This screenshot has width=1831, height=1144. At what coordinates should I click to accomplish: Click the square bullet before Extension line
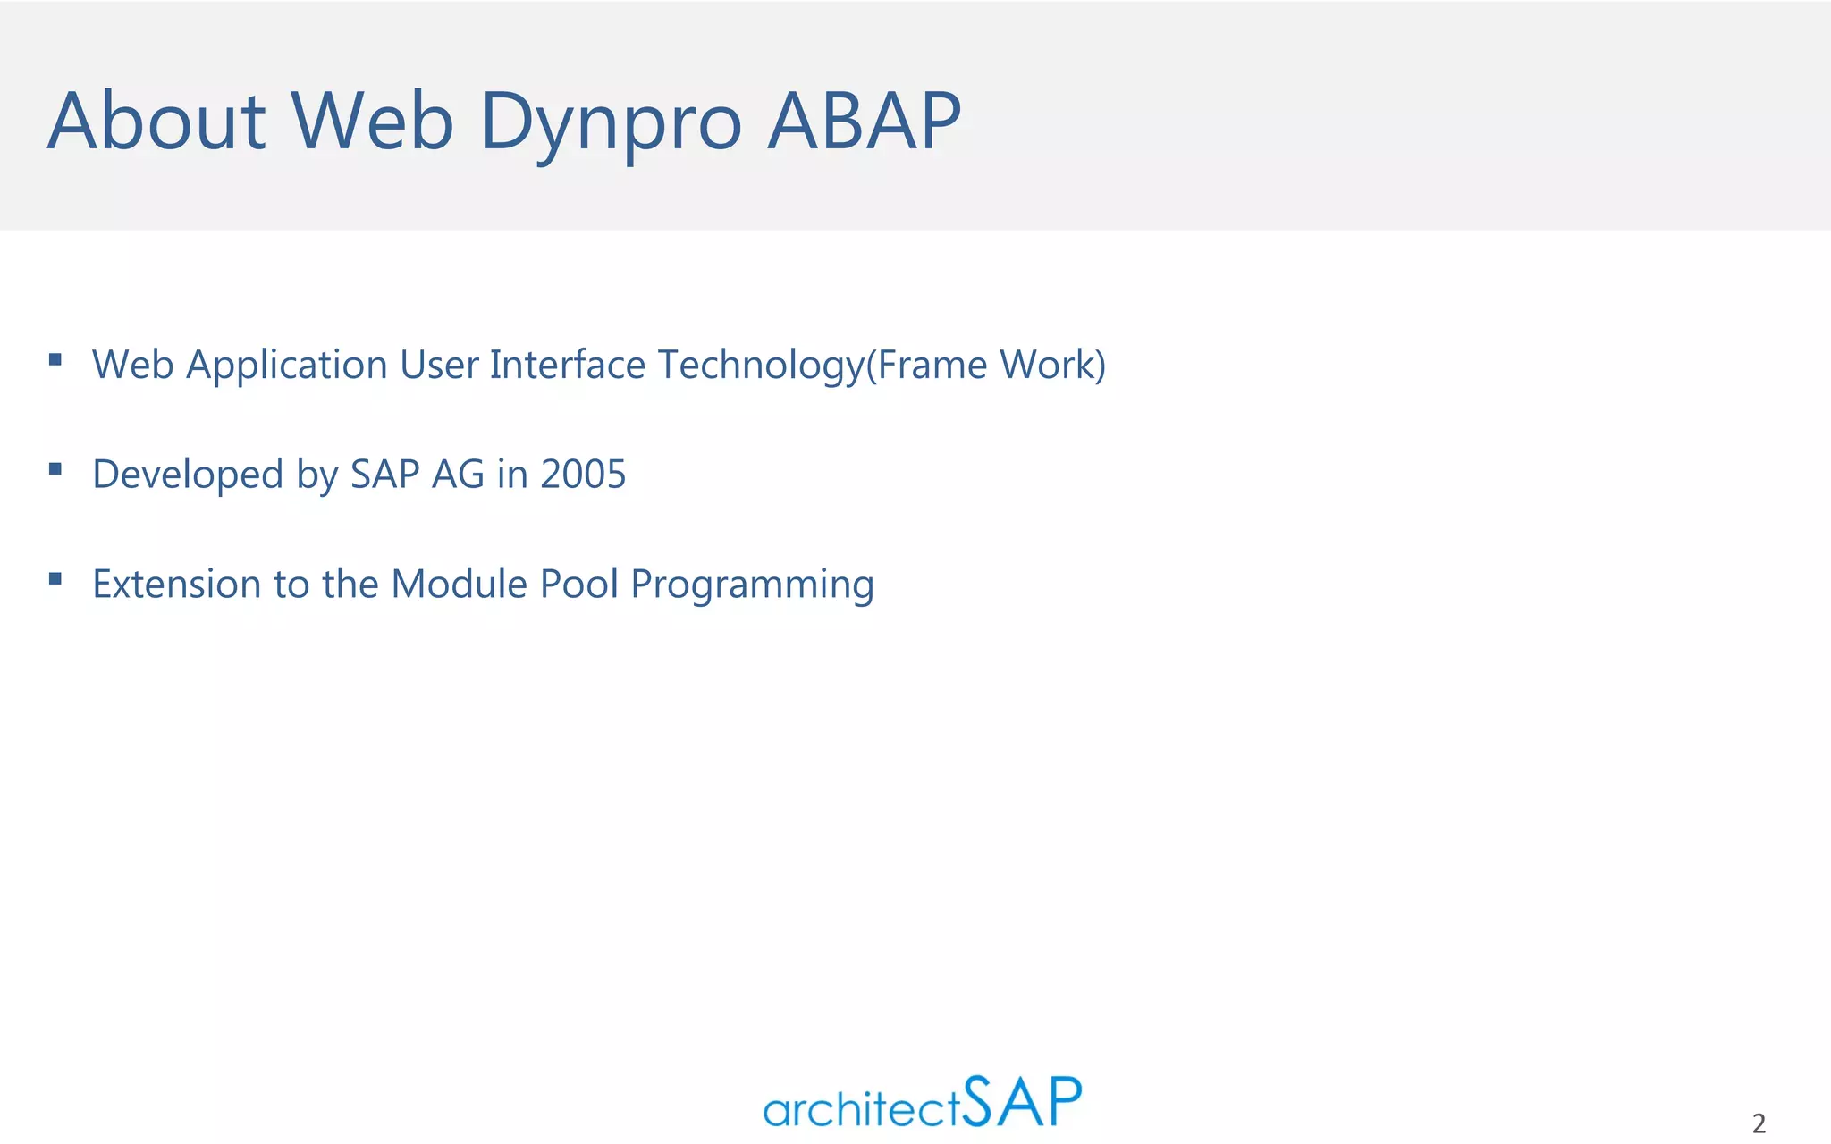coord(55,578)
